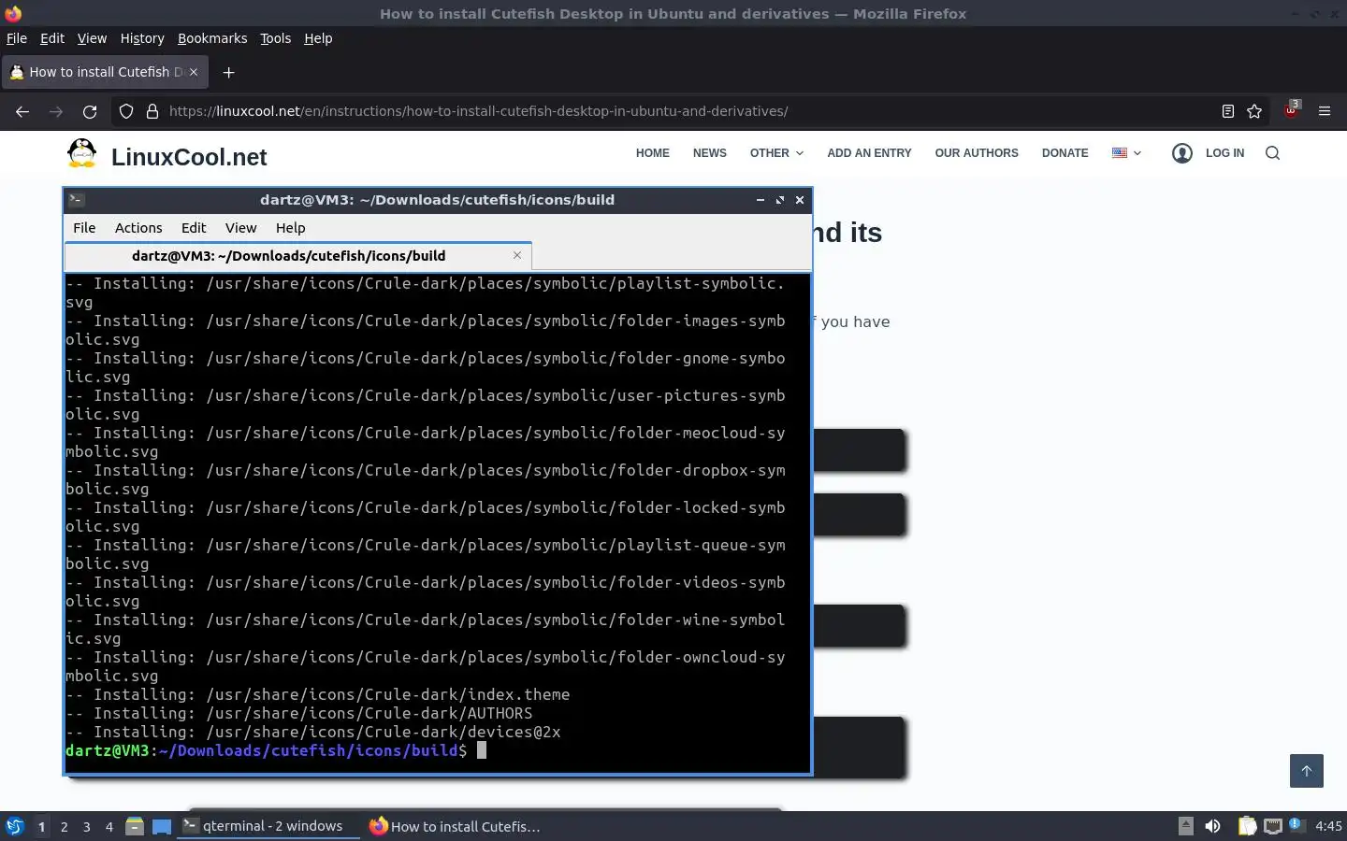This screenshot has height=841, width=1347.
Task: Open the qterminal View menu
Action: [240, 228]
